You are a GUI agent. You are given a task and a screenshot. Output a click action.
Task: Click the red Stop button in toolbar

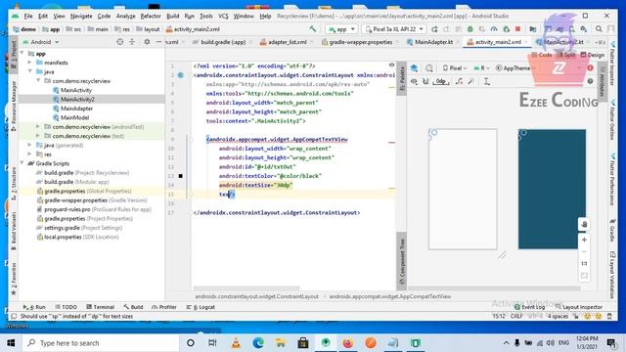coord(517,29)
